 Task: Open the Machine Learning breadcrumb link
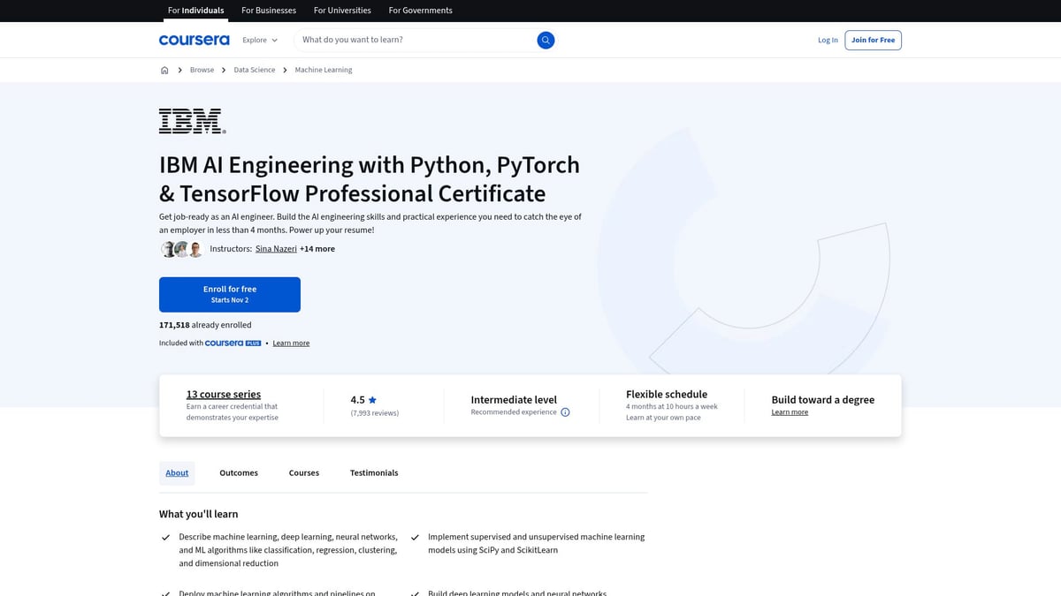(x=324, y=70)
